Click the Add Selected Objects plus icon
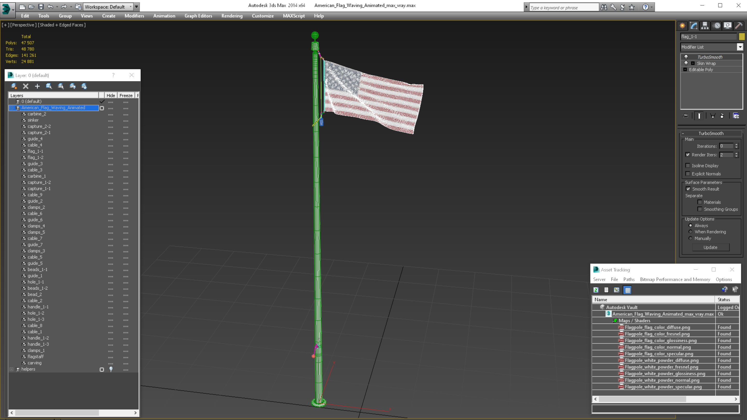The height and width of the screenshot is (420, 747). click(37, 86)
